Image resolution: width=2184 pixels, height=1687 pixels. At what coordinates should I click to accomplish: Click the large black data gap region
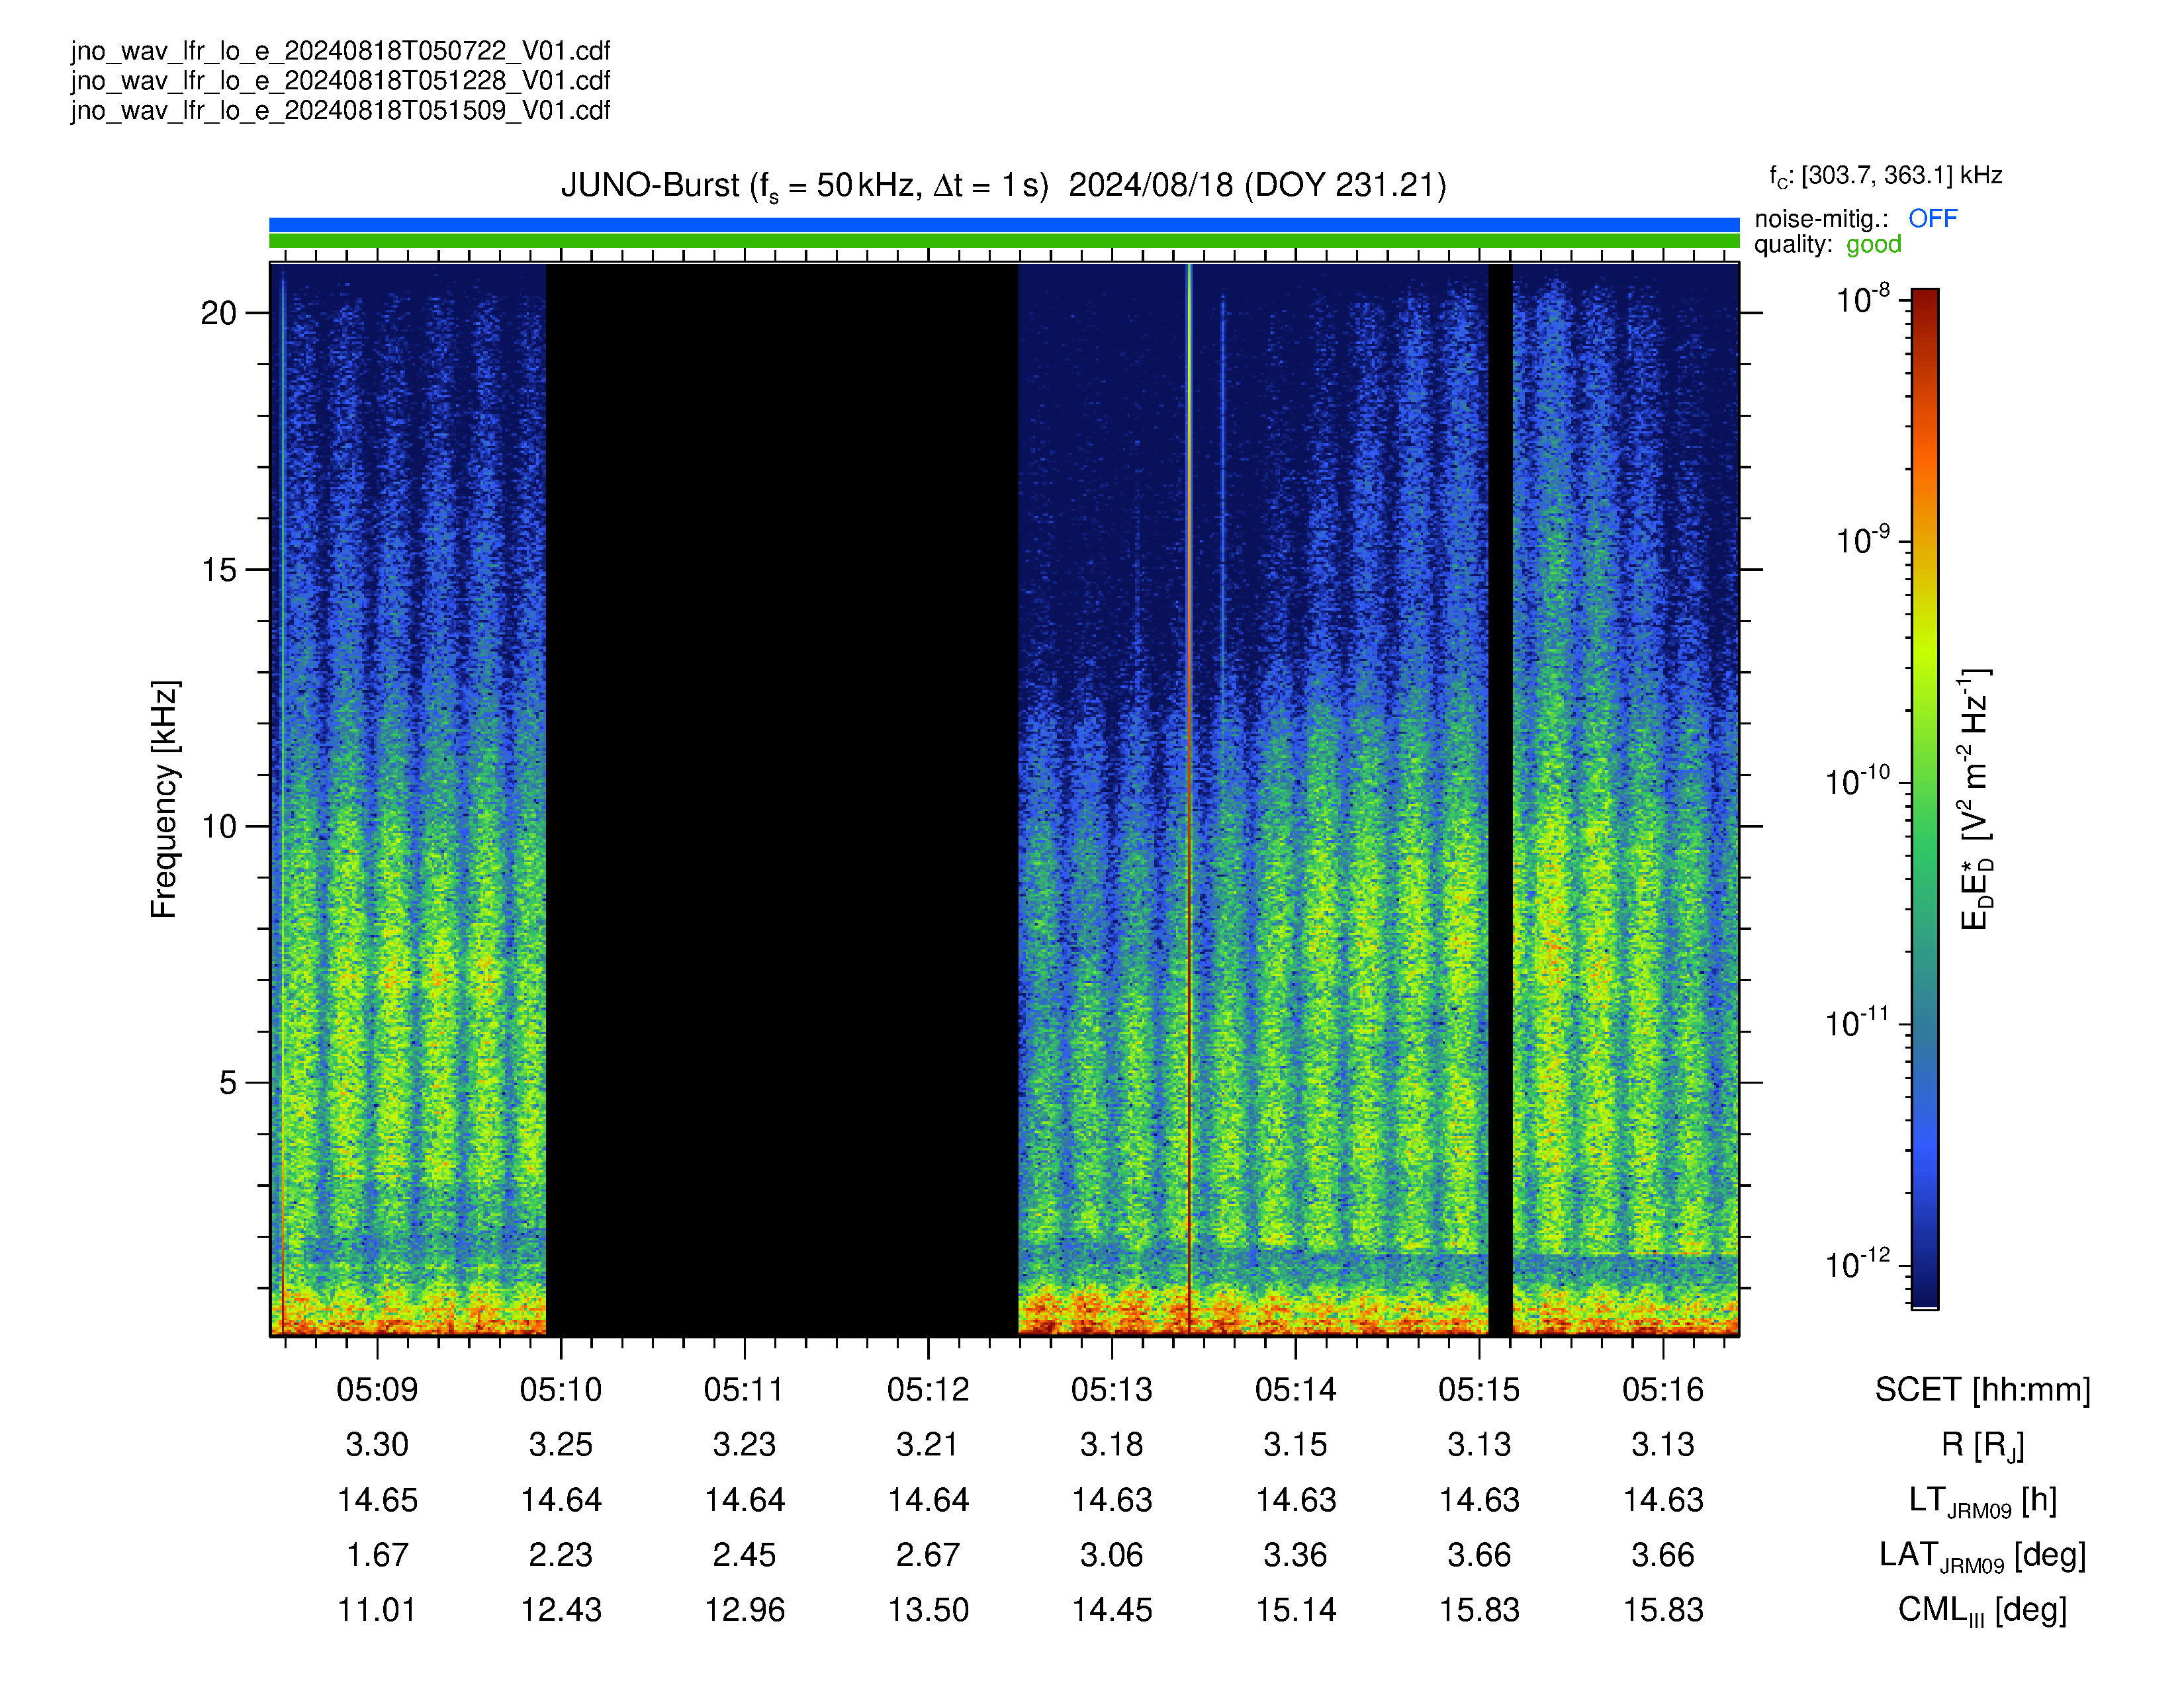(x=782, y=800)
